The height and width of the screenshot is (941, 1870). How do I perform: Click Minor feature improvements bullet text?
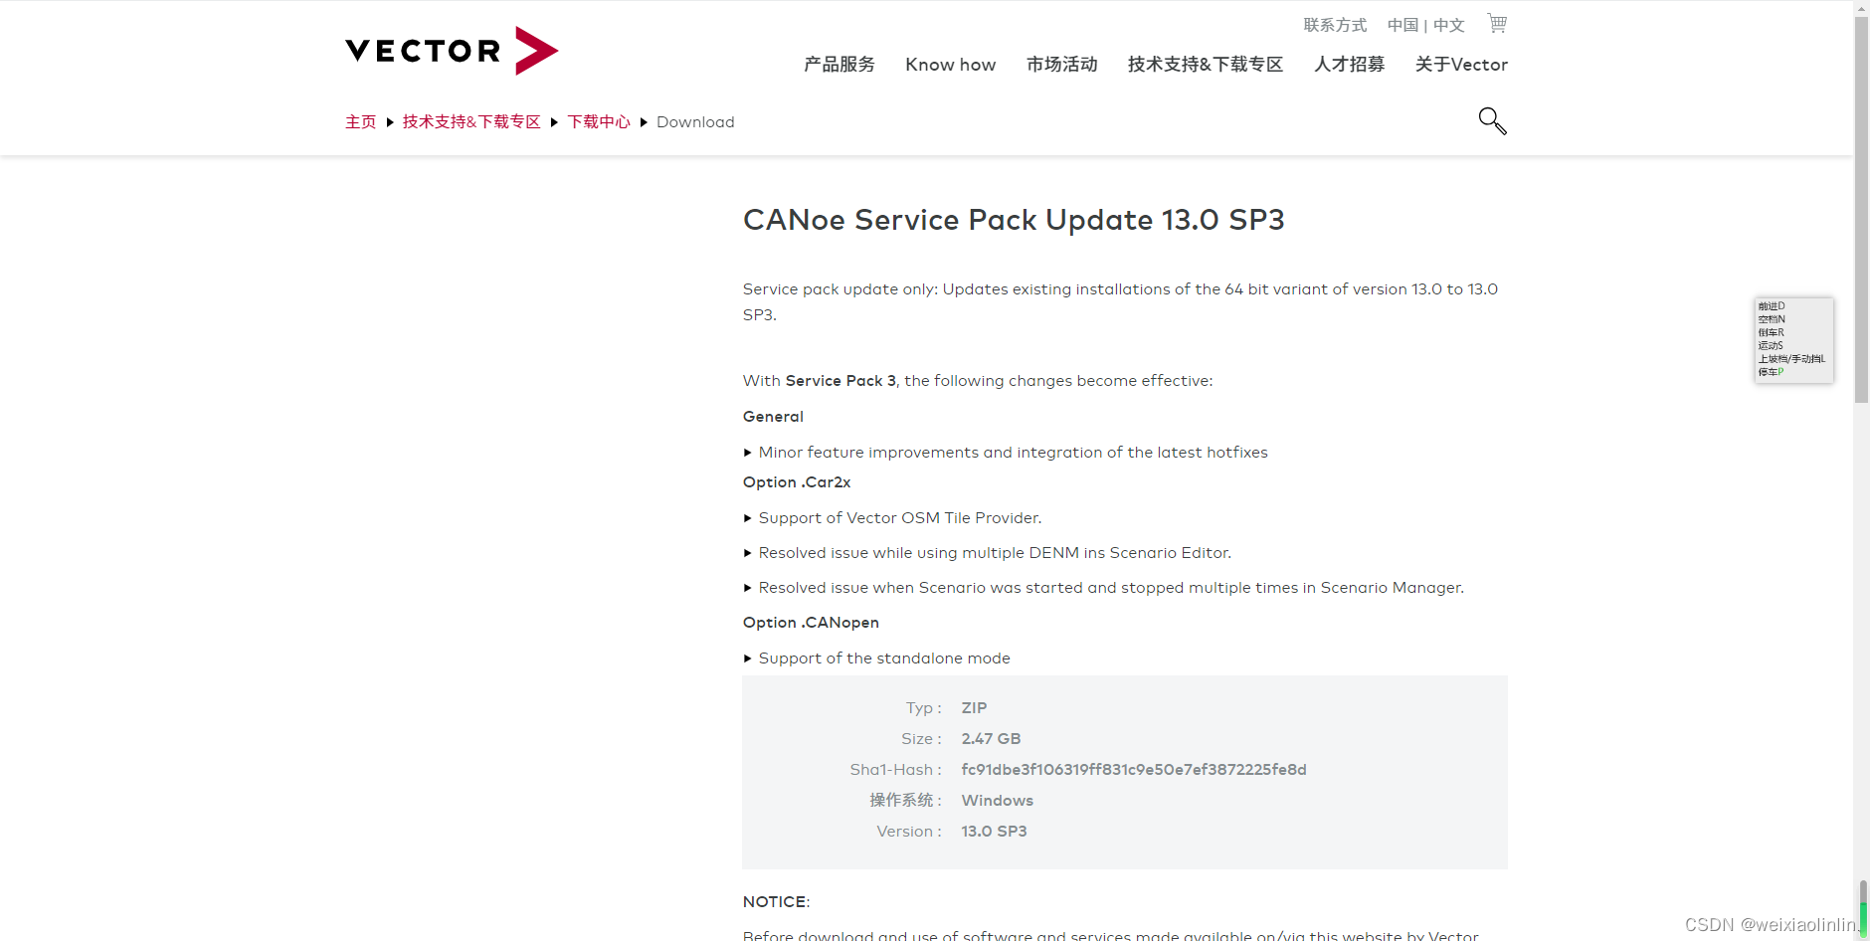coord(1013,453)
